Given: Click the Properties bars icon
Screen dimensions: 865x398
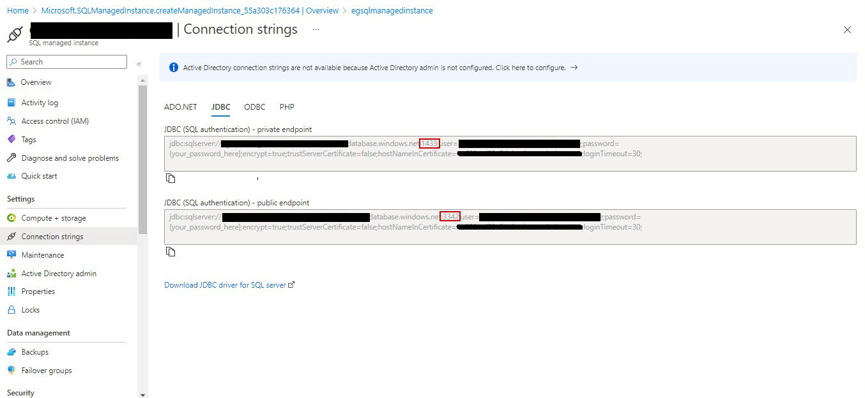Looking at the screenshot, I should tap(11, 291).
